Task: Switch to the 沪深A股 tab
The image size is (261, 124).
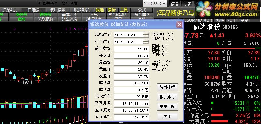Action: point(9,10)
